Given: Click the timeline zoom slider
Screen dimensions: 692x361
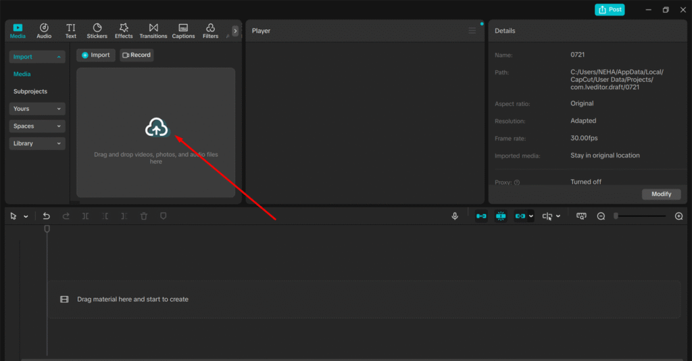Looking at the screenshot, I should pos(641,216).
